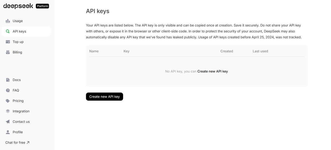The image size is (331, 150).
Task: Click the Docs document icon
Action: pyautogui.click(x=8, y=80)
